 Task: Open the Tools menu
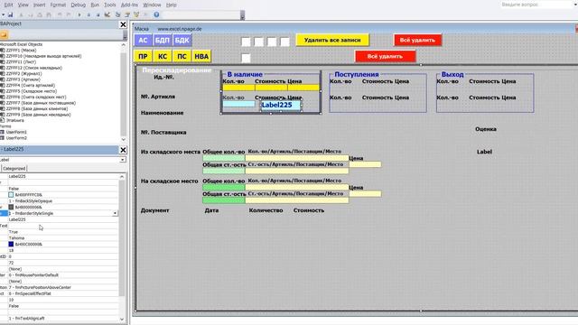[109, 5]
